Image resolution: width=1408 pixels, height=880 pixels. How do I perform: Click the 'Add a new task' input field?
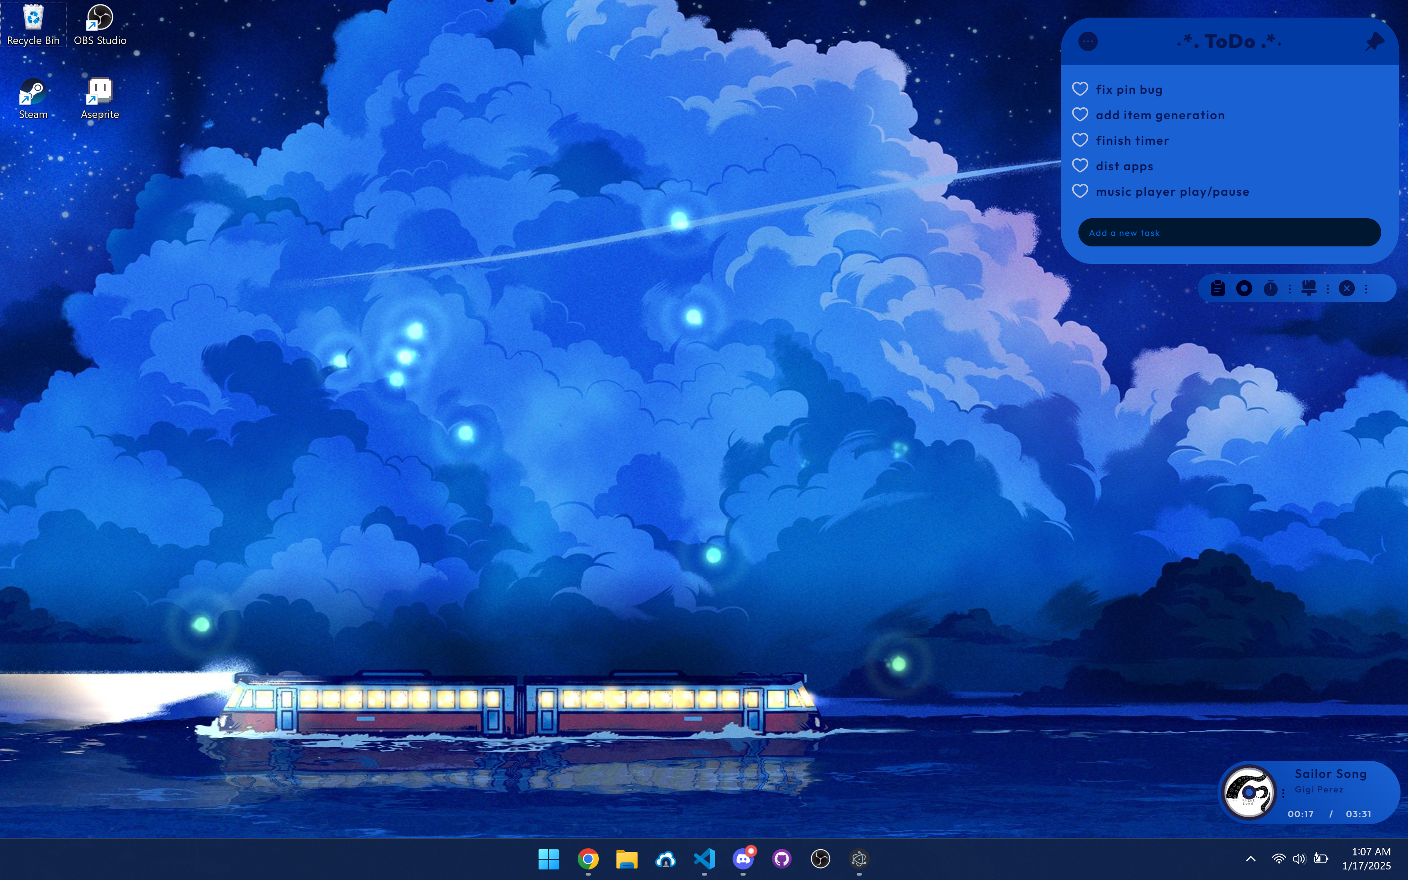click(1229, 233)
